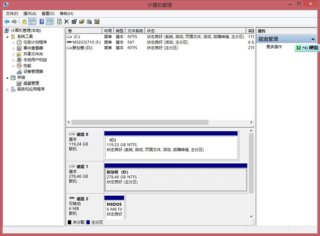Viewport: 320px width, 236px height.
Task: Select the MSDOS 6 MB partition block
Action: tap(114, 207)
